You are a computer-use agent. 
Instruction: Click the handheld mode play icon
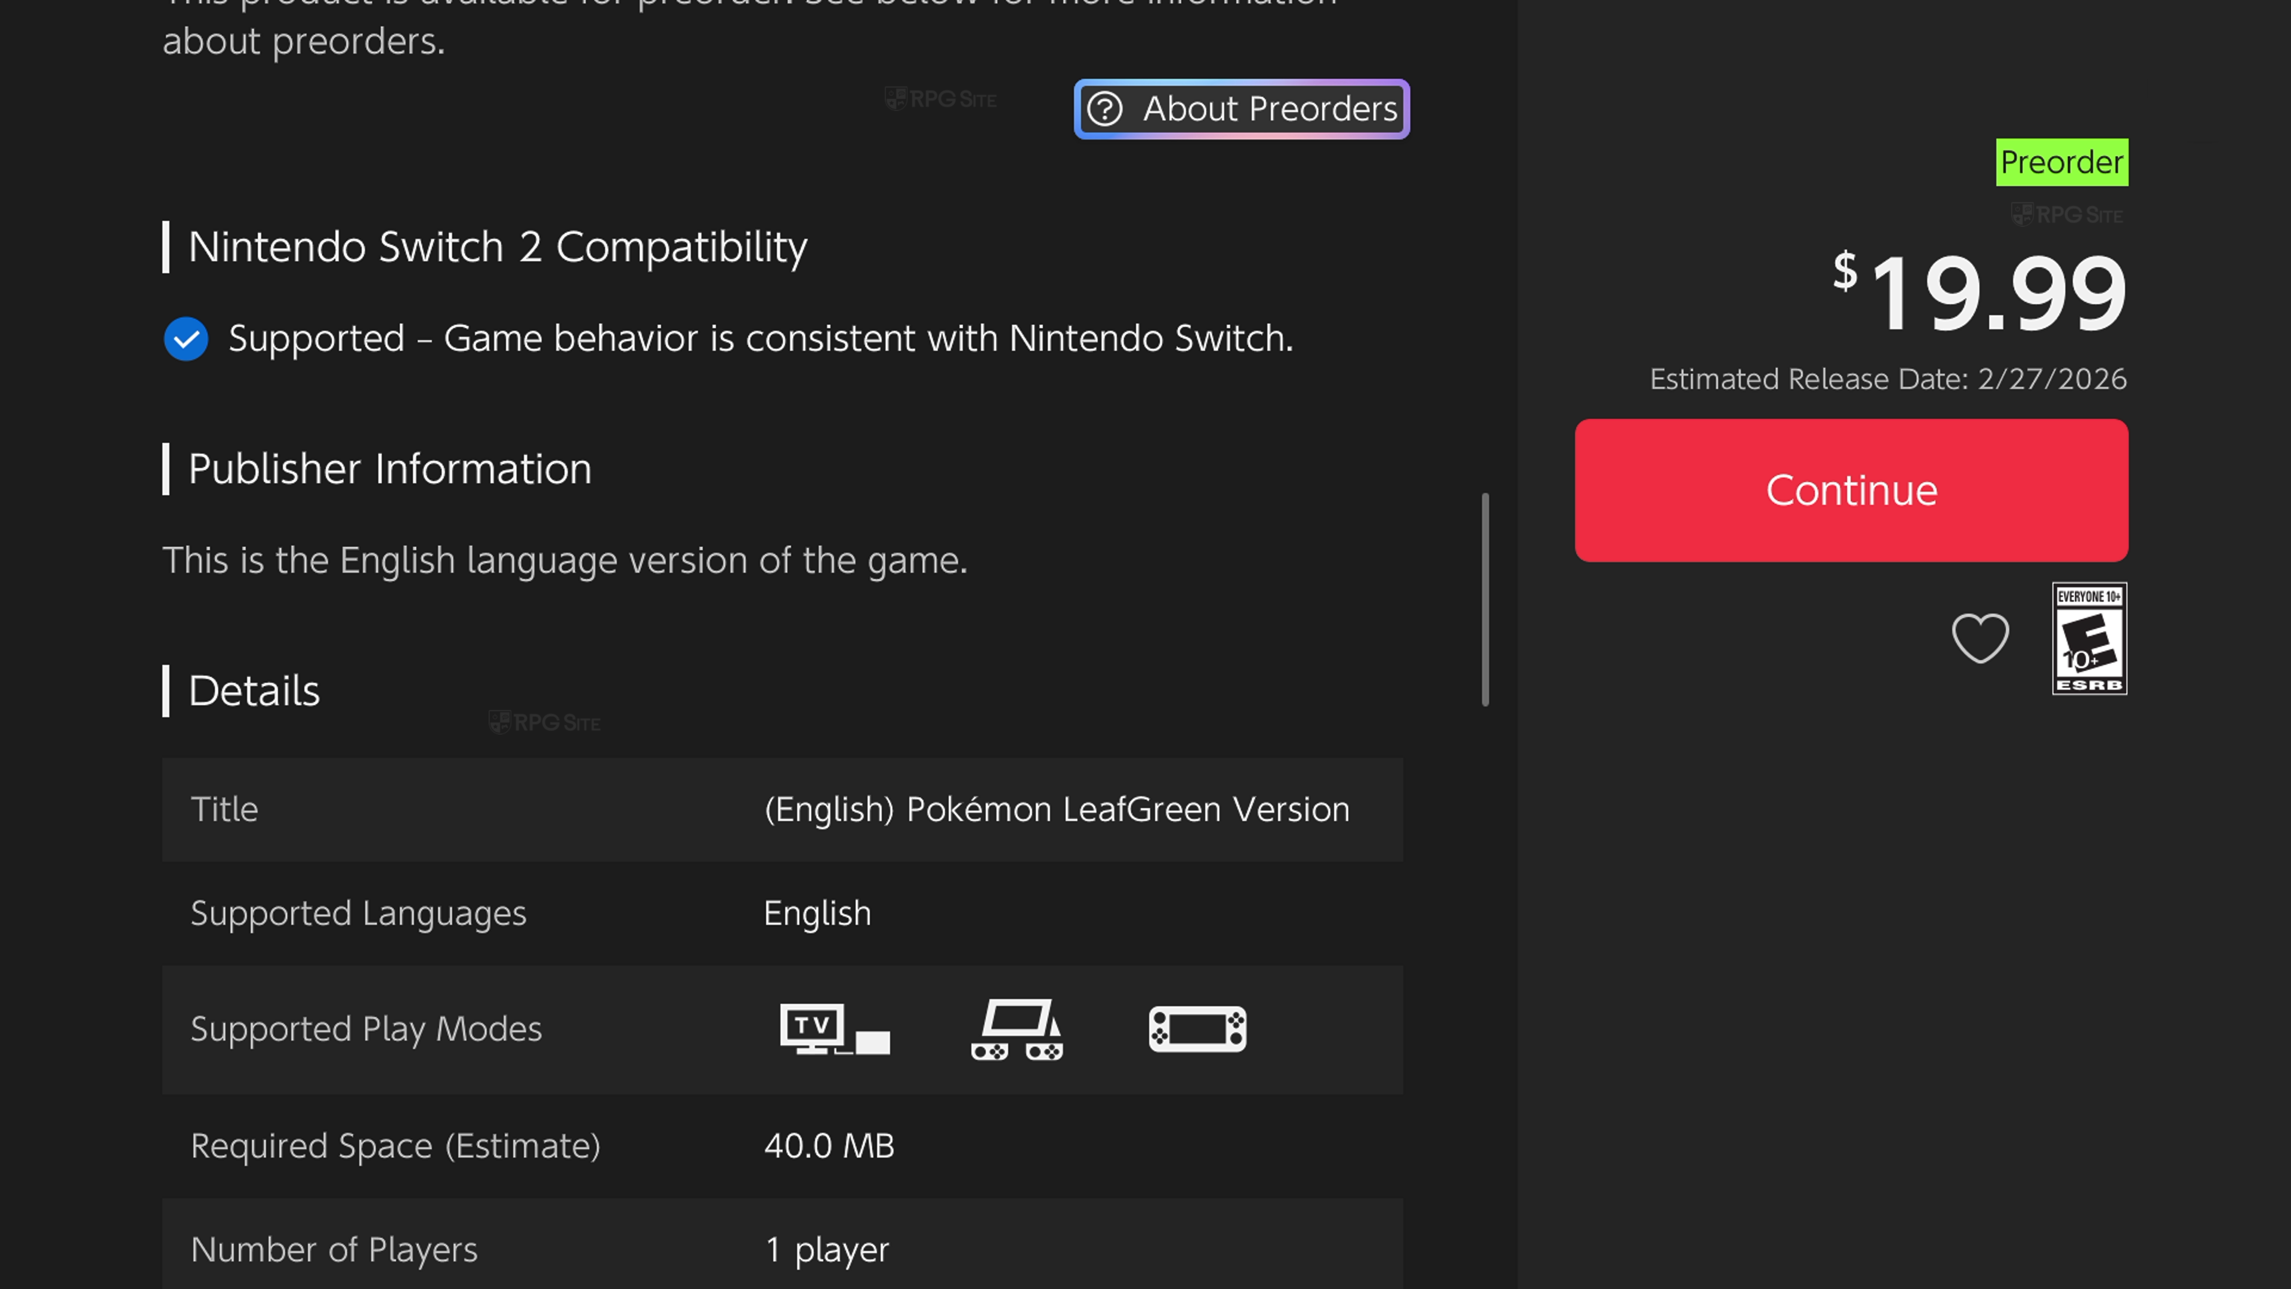(x=1197, y=1029)
